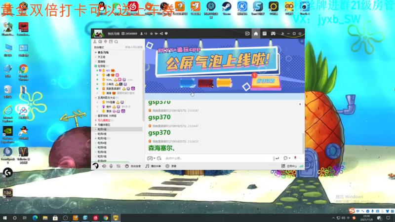This screenshot has height=222, width=395.
Task: Click the channel avatar picture in header
Action: point(98,34)
